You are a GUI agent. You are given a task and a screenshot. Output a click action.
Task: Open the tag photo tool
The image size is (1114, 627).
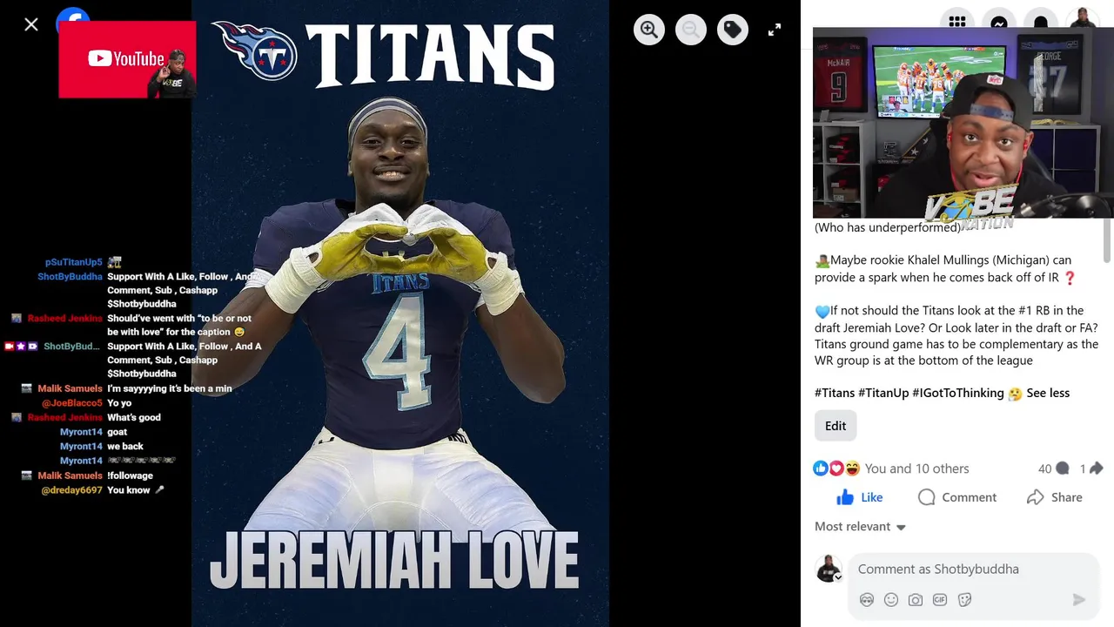(x=733, y=30)
